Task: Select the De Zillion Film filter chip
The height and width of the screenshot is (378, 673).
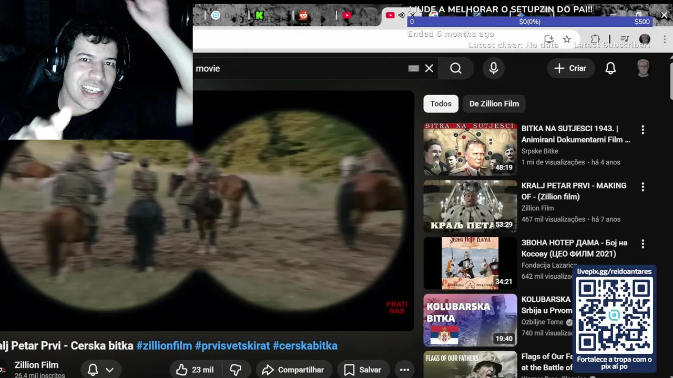Action: point(494,103)
